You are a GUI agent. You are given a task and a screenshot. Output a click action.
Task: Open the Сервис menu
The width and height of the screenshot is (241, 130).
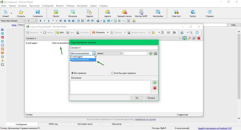pos(93,6)
